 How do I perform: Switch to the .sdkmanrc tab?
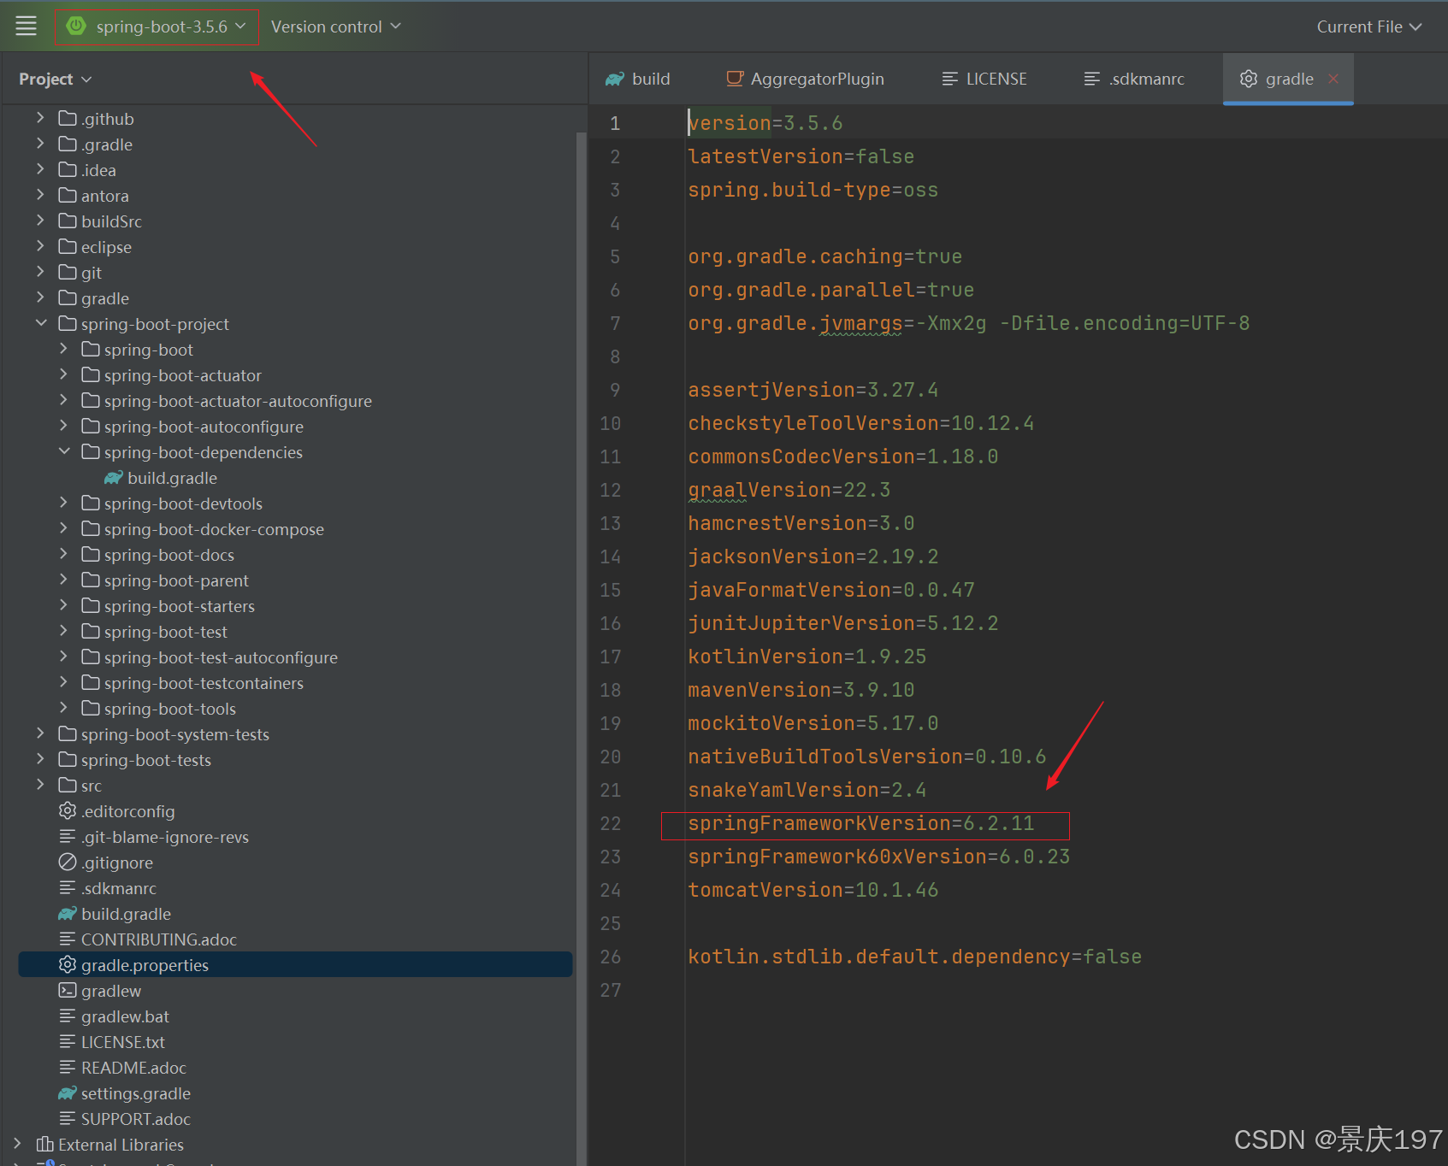click(1146, 78)
